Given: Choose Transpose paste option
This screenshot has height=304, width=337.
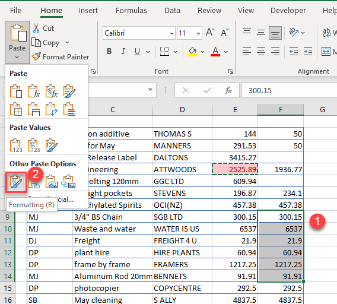Looking at the screenshot, I should (52, 109).
